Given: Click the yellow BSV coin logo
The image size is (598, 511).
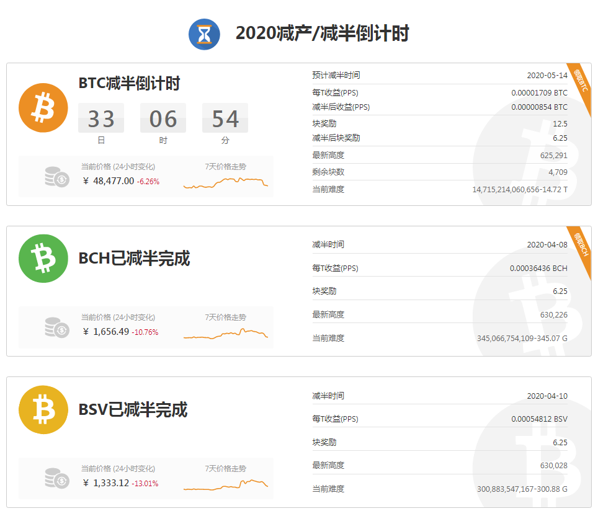Looking at the screenshot, I should 43,409.
